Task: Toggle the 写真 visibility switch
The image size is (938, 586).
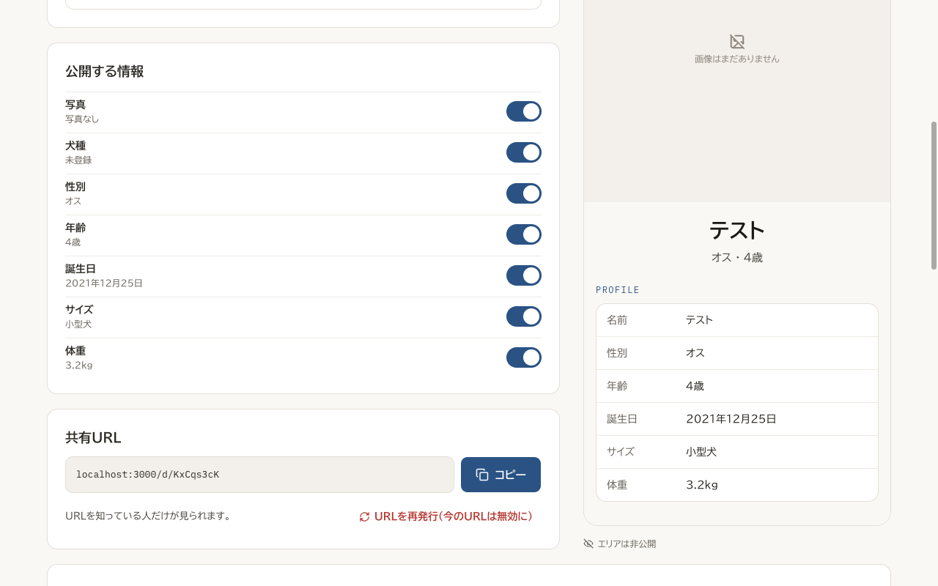Action: 524,111
